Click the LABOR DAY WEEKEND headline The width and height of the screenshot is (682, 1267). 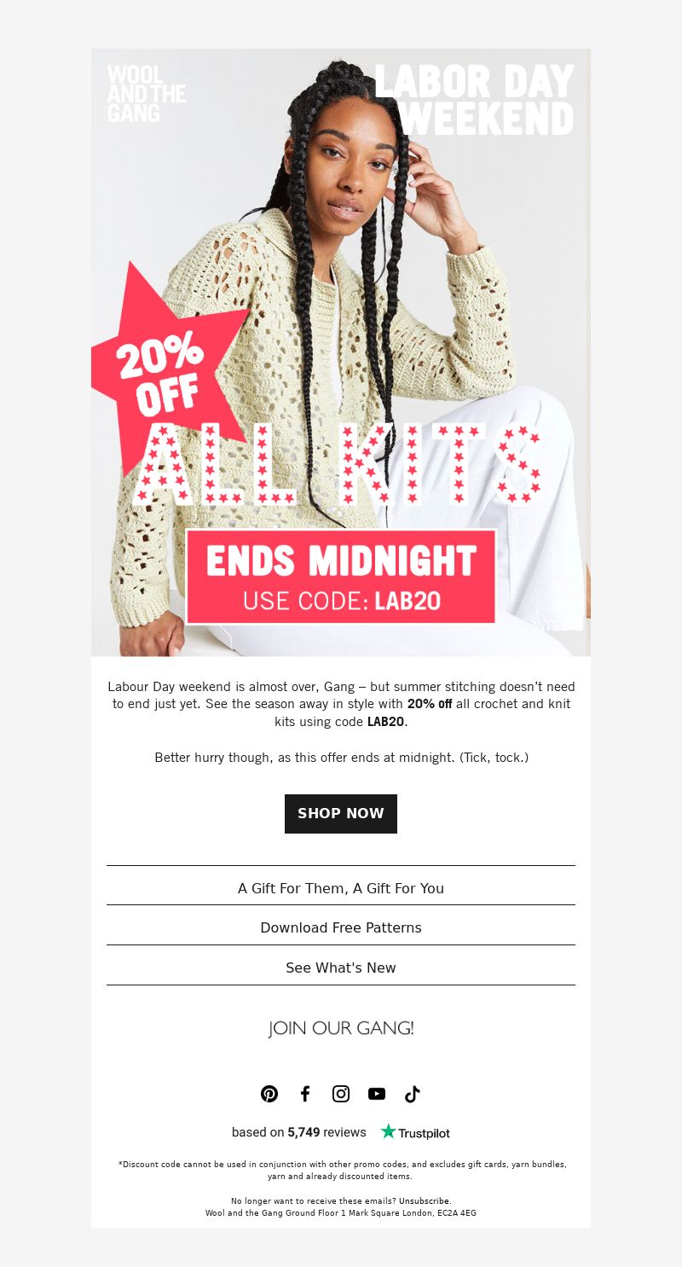coord(475,100)
